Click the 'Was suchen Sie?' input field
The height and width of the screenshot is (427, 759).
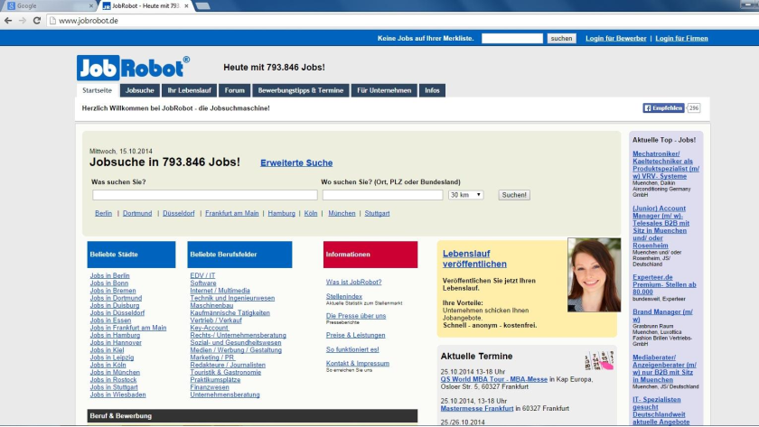[205, 195]
